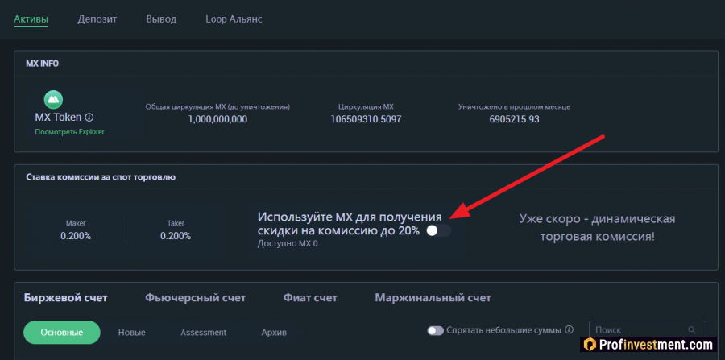The image size is (725, 360).
Task: Click info icon next to MX Token
Action: pyautogui.click(x=89, y=118)
